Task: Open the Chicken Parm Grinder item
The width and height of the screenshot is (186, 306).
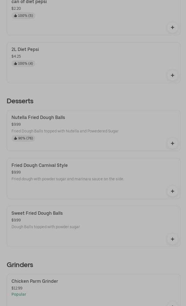Action: click(x=35, y=281)
